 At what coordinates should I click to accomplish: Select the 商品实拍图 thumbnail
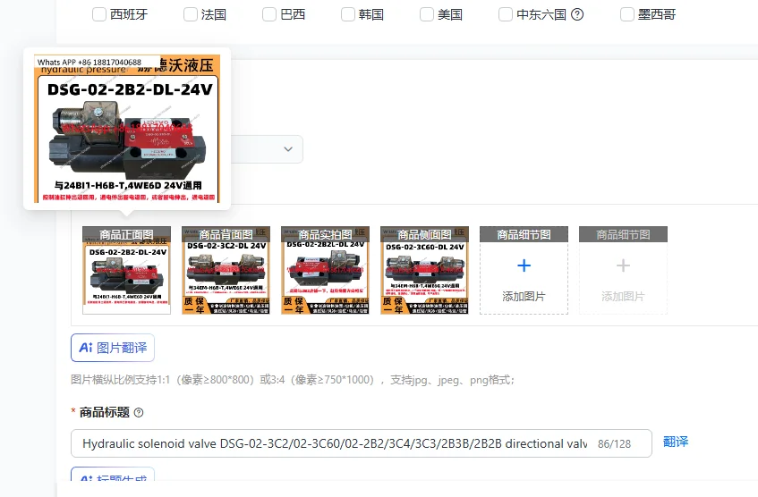click(x=326, y=271)
